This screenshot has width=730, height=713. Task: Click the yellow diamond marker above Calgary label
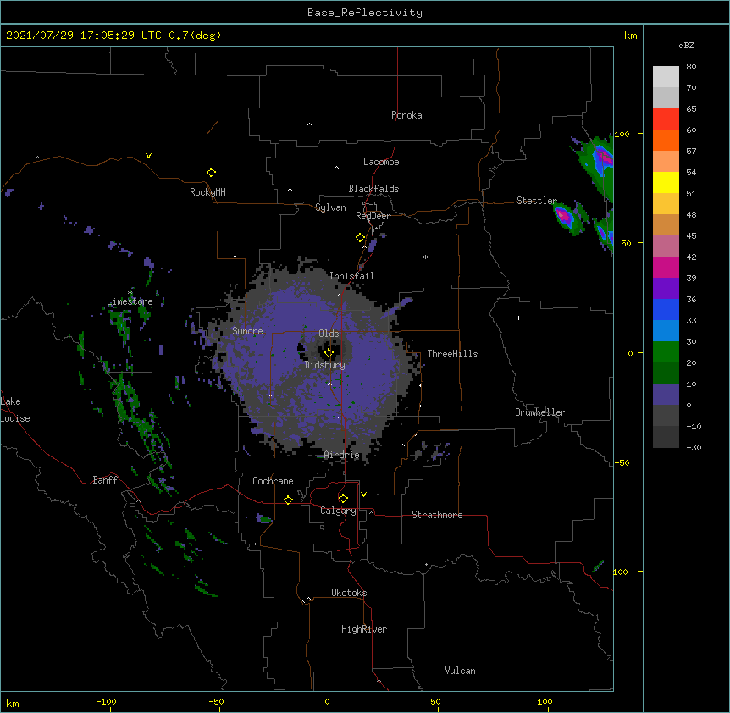coord(343,499)
